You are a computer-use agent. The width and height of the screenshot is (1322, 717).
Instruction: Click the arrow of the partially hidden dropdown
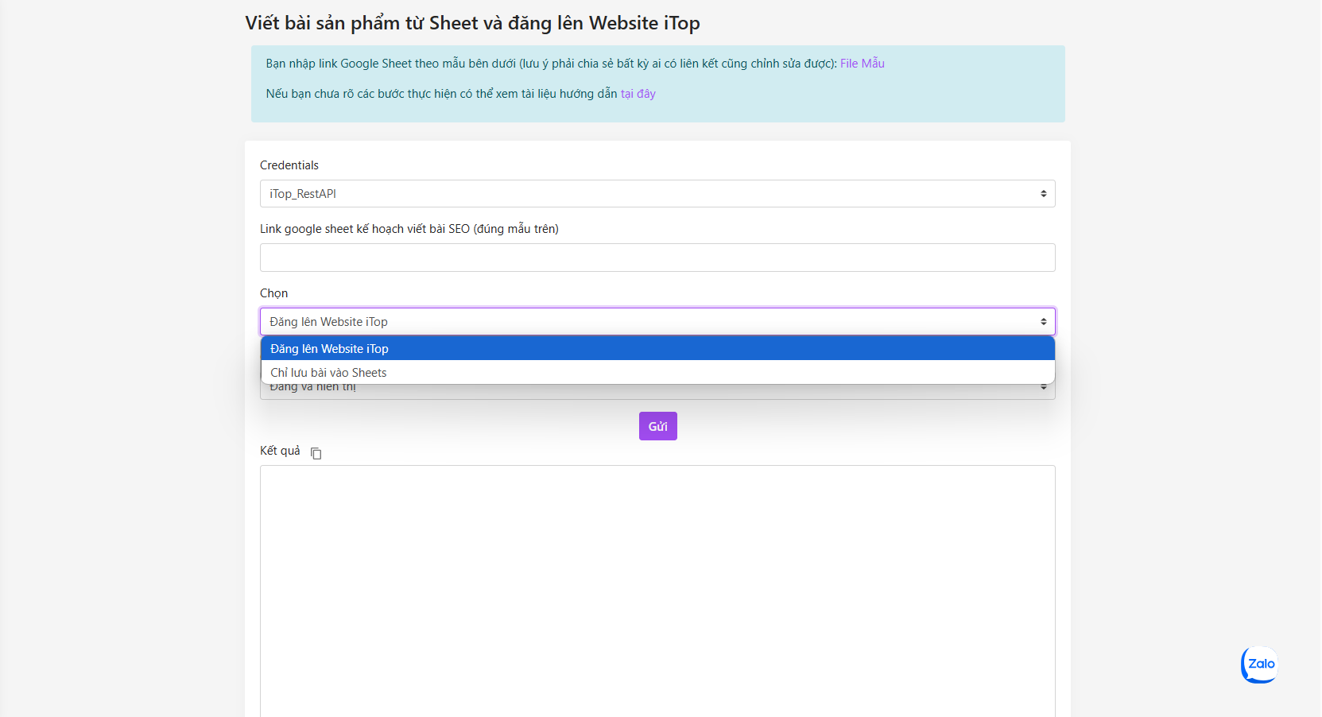coord(1043,389)
